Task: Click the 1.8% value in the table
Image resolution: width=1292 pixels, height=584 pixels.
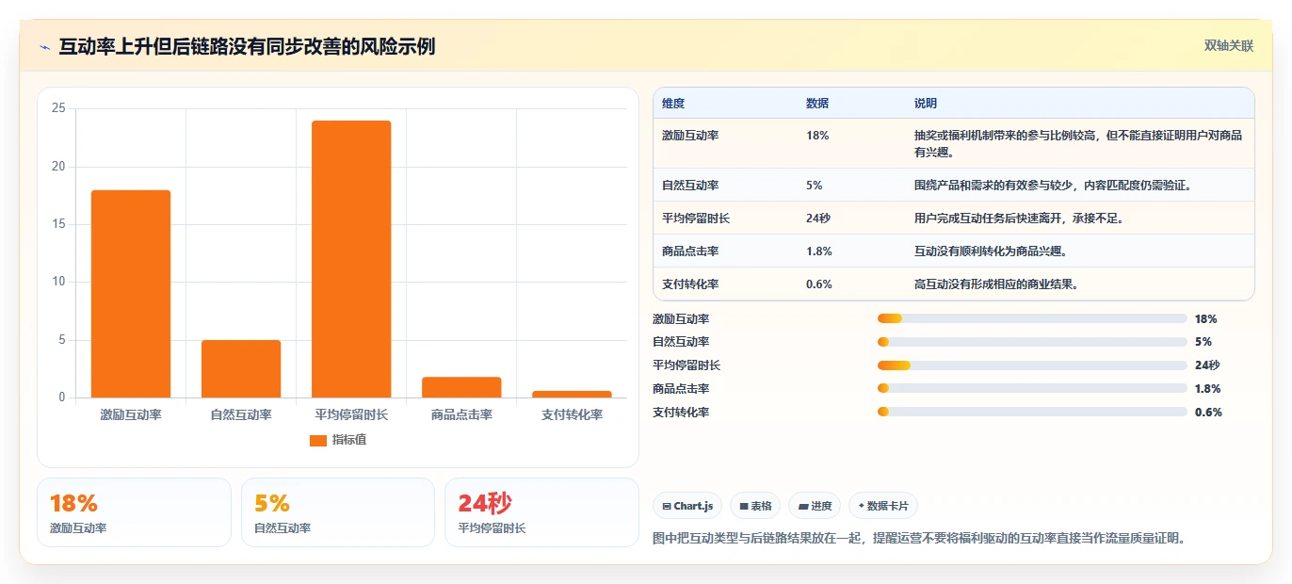Action: (819, 251)
